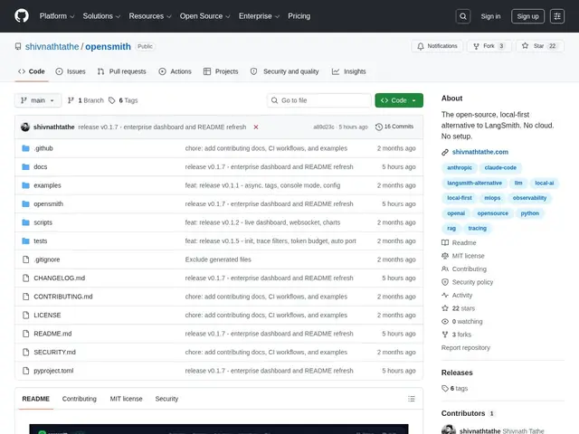Select the MIT license tab in README panel

click(x=126, y=399)
